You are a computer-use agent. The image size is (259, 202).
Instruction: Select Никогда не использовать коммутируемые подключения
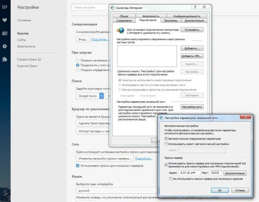120,80
